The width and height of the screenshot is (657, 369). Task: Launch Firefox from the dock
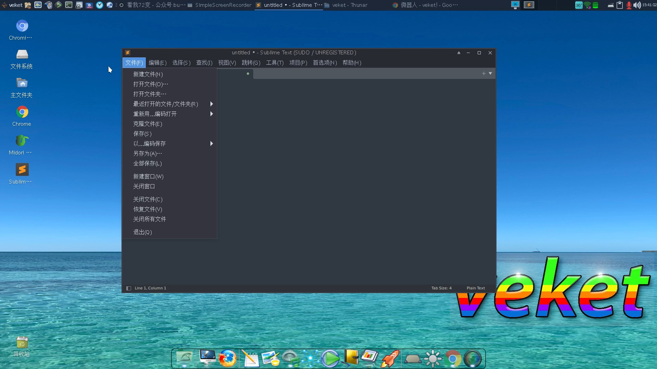click(228, 358)
